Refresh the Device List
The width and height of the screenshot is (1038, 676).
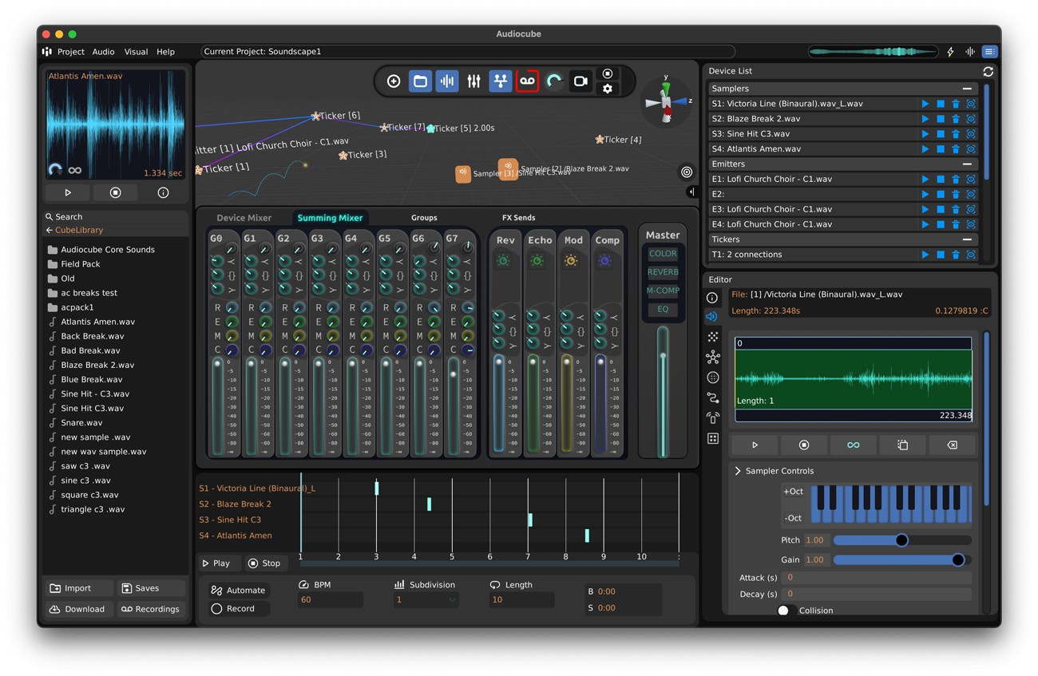point(988,71)
